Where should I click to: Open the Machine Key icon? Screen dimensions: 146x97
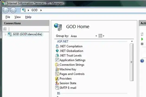(57, 69)
